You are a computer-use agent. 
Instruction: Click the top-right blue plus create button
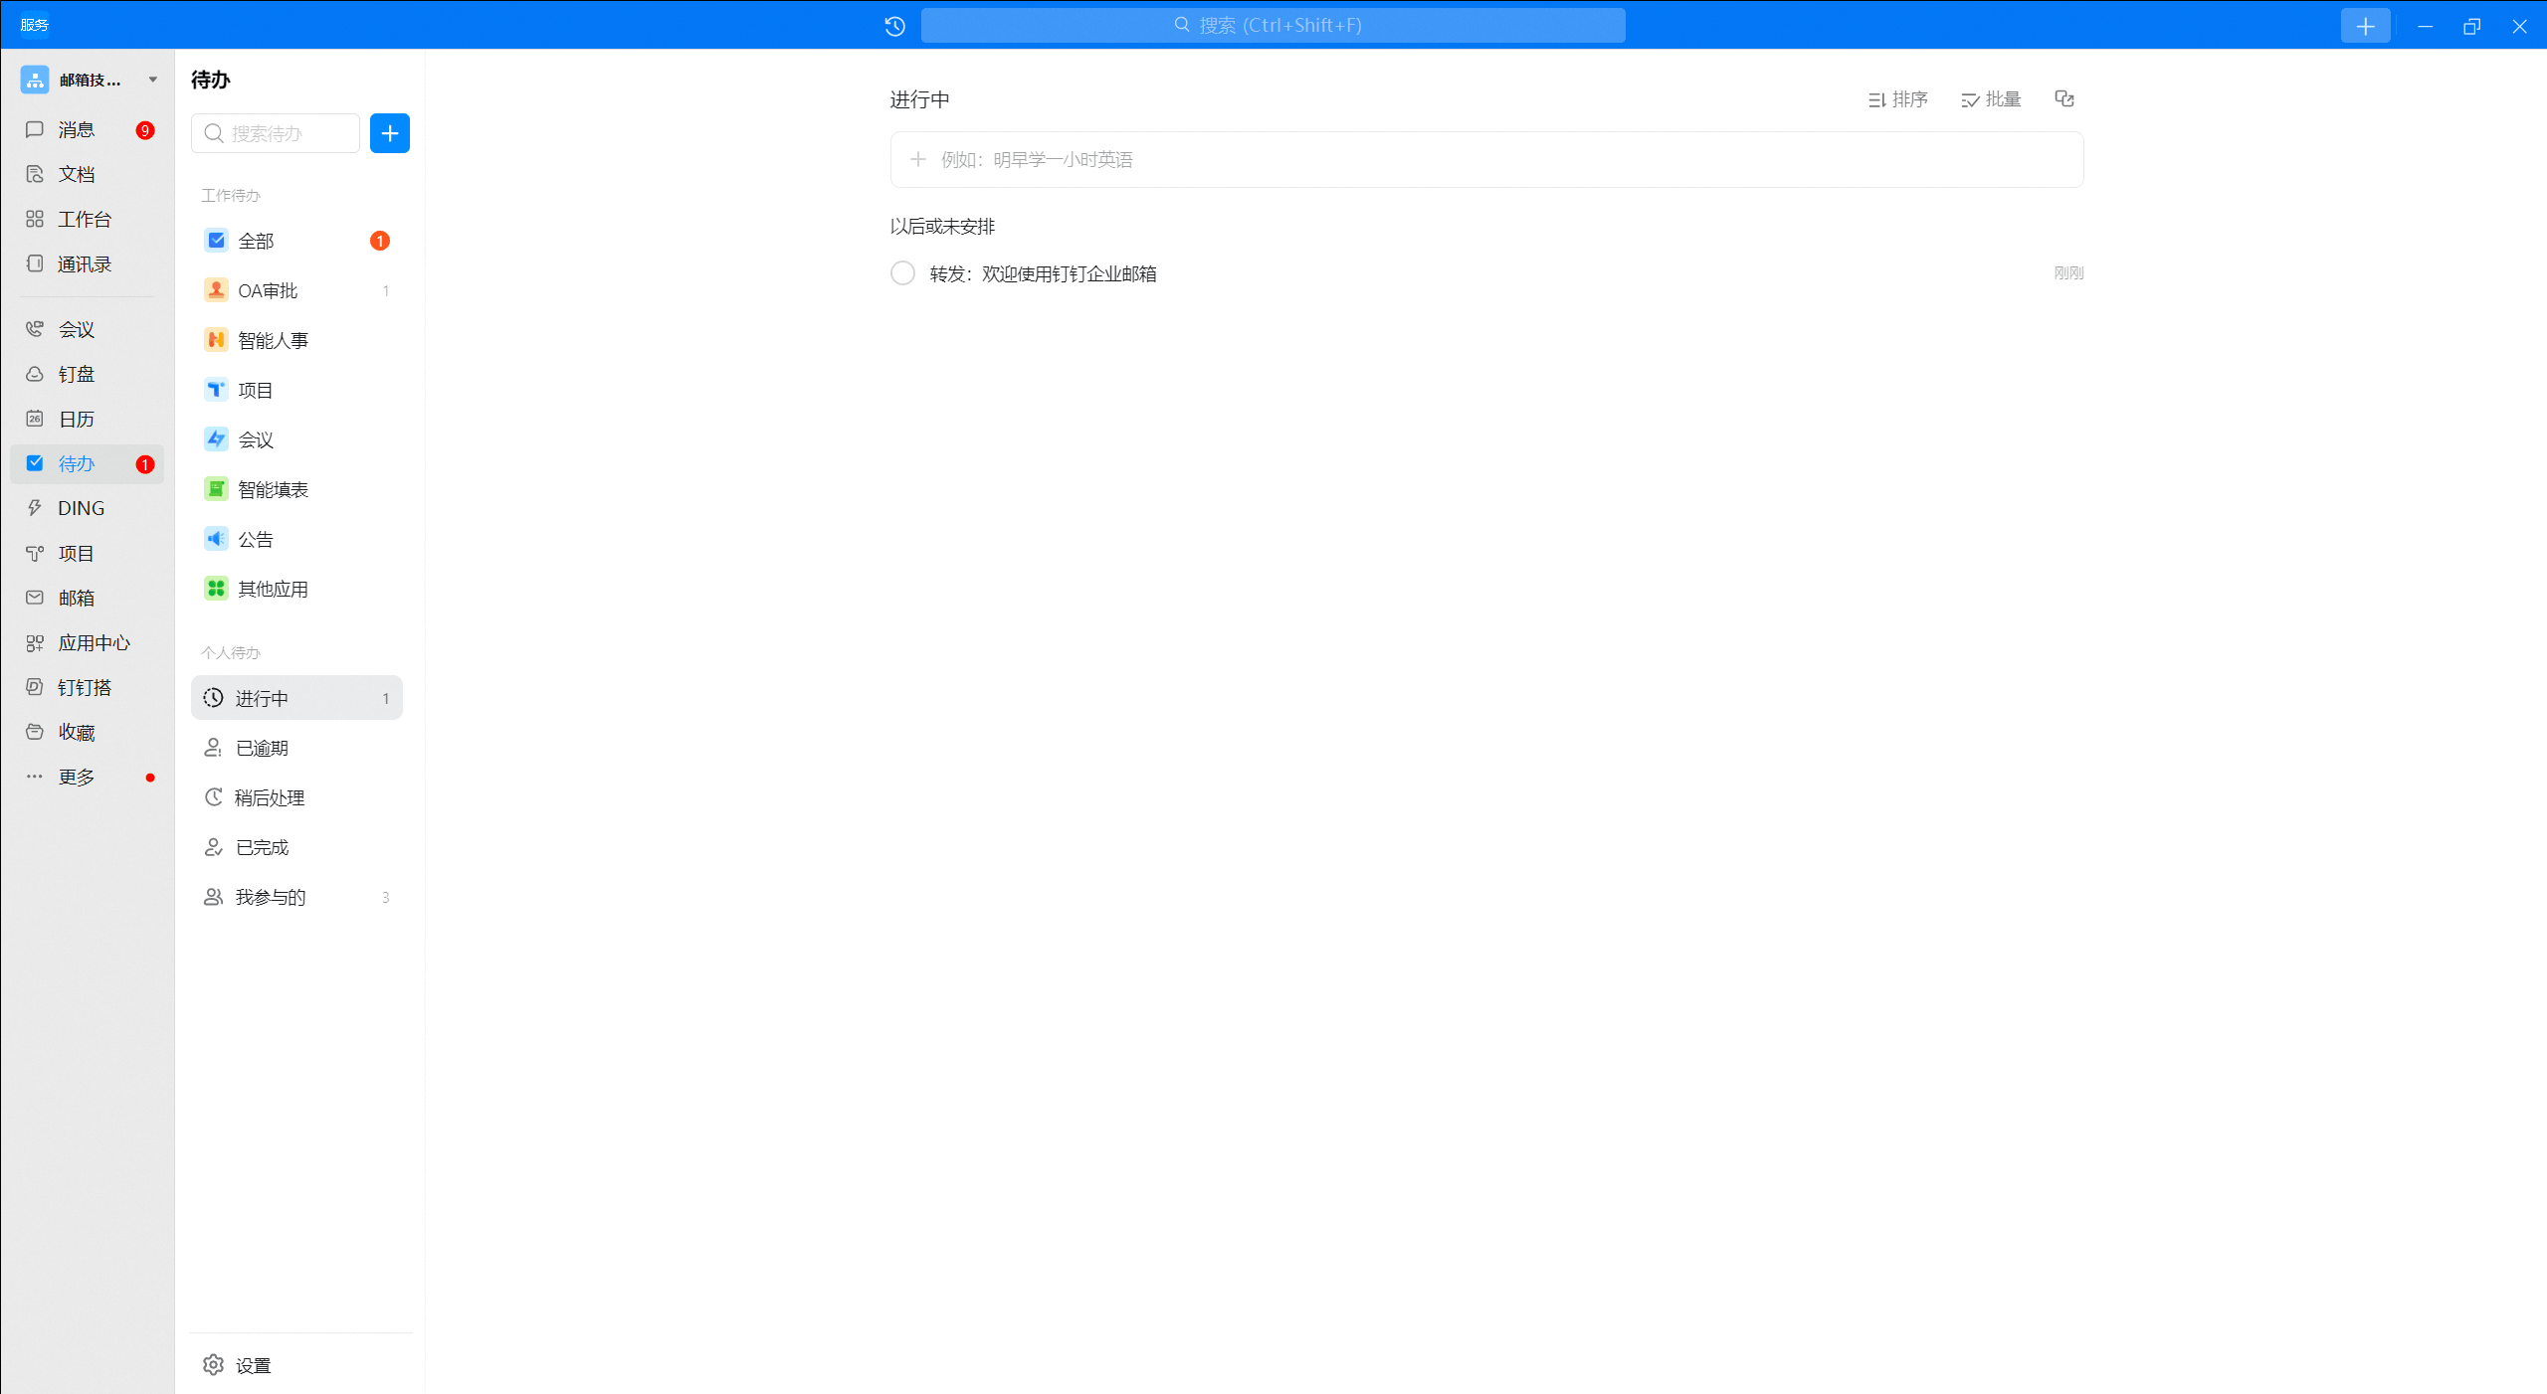(x=2365, y=26)
